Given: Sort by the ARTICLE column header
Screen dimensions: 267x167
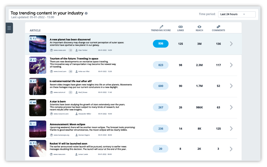Looking at the screenshot, I should [35, 31].
